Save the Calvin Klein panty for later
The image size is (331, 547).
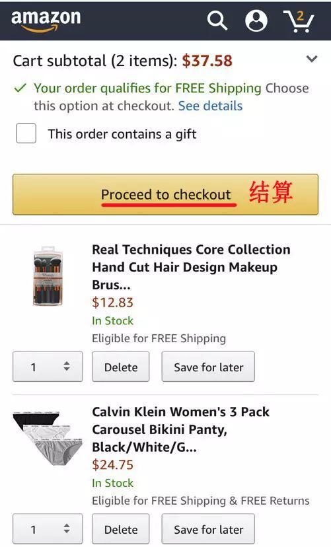coord(208,529)
